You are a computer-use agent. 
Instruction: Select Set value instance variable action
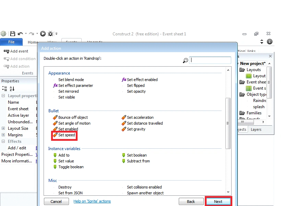[x=63, y=161]
